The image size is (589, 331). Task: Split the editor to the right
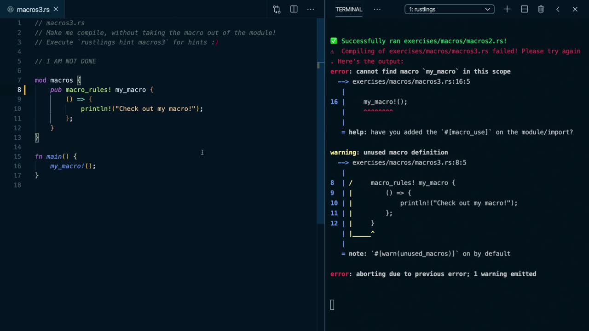point(294,9)
